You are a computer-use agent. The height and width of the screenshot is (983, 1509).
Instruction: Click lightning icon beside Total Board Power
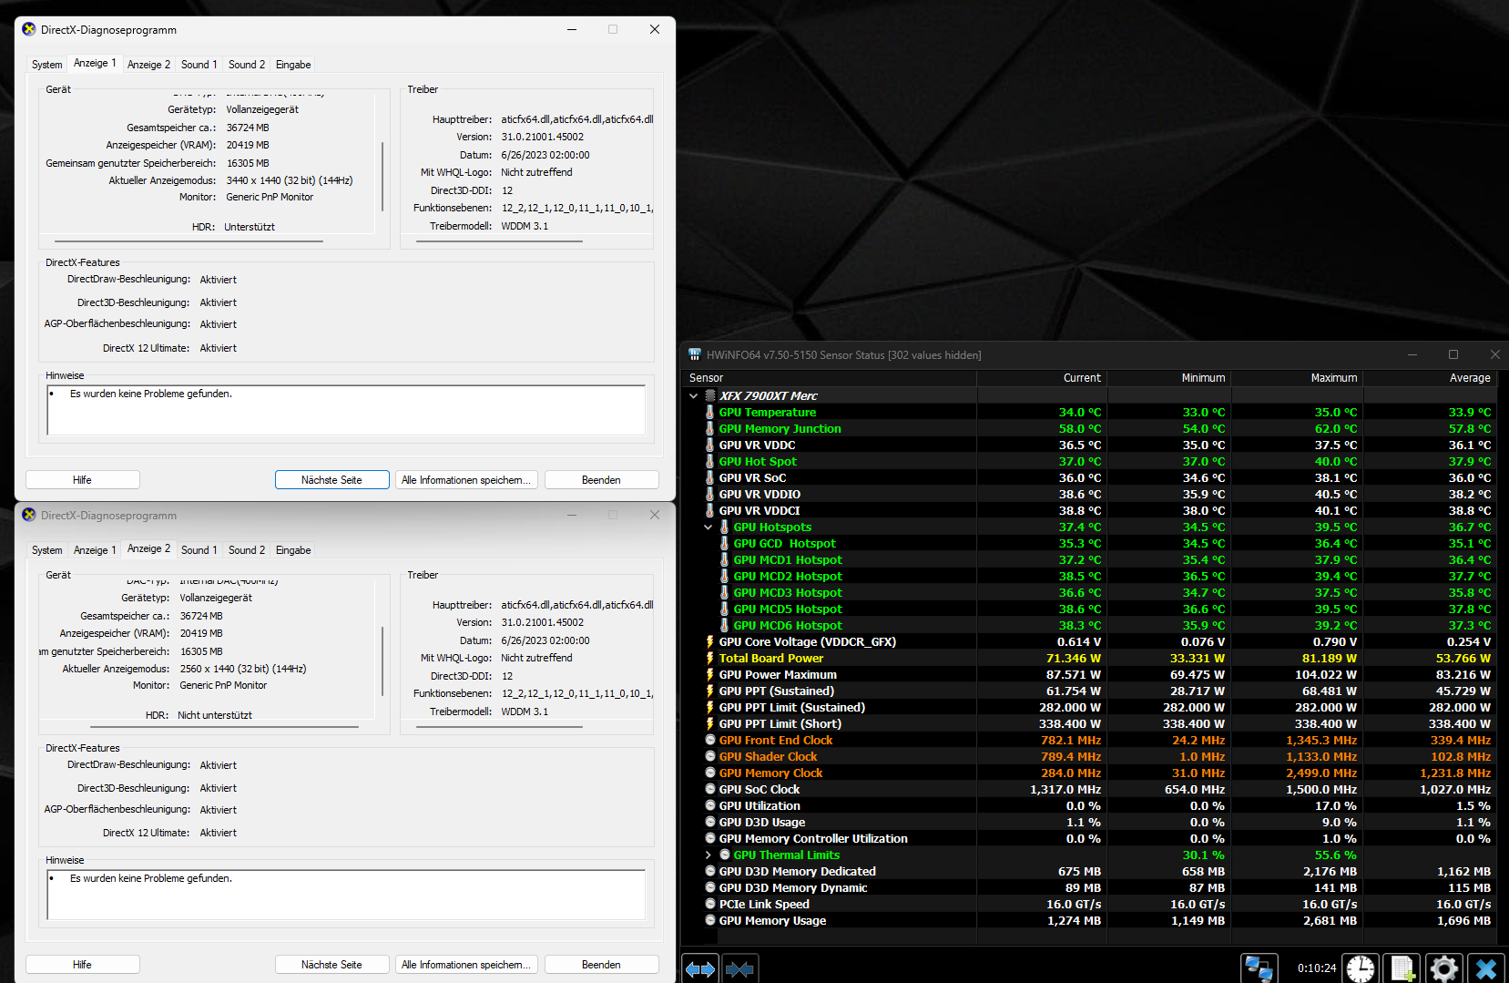tap(710, 658)
